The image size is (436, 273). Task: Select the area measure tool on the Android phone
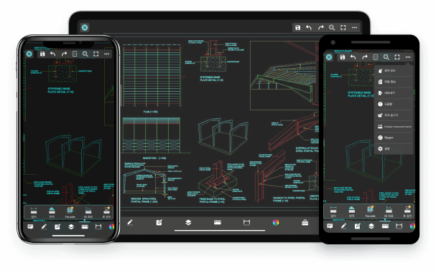point(352,211)
